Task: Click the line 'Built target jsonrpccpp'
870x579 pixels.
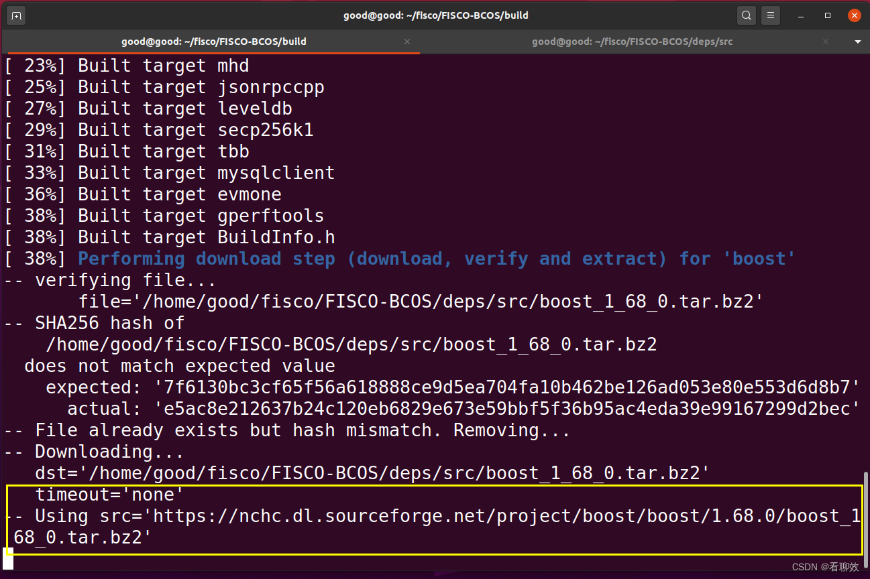Action: coord(164,87)
